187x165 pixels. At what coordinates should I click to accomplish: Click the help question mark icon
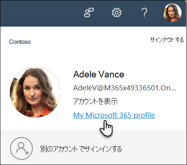tap(144, 13)
